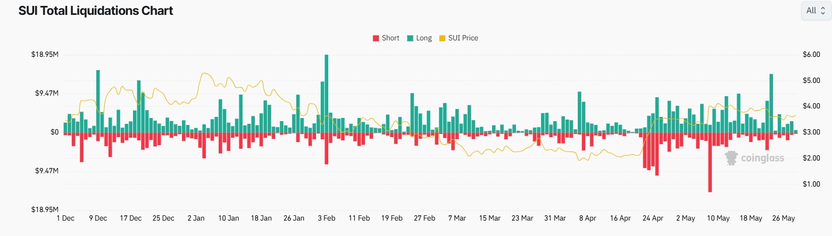The image size is (832, 236).
Task: Click the 24 Apr date axis label
Action: [653, 218]
